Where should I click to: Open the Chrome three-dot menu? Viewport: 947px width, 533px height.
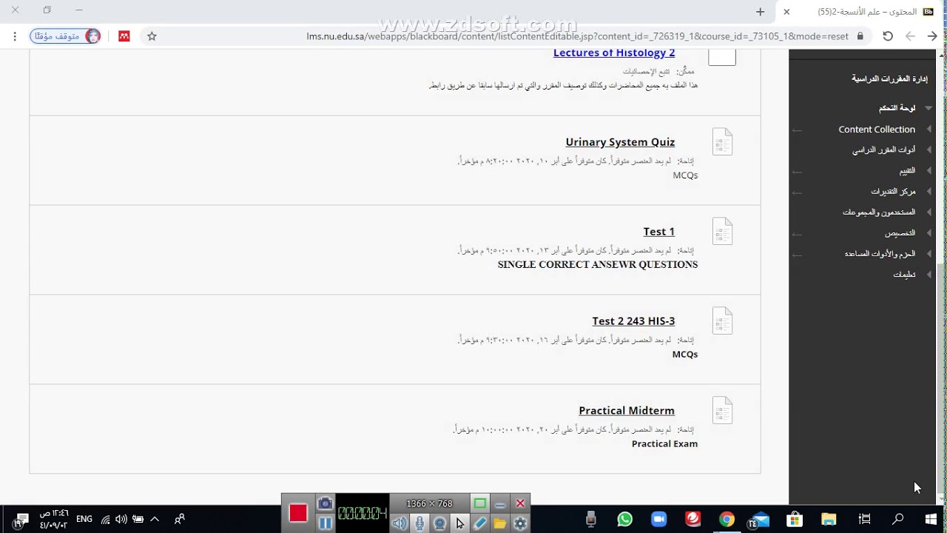coord(15,36)
